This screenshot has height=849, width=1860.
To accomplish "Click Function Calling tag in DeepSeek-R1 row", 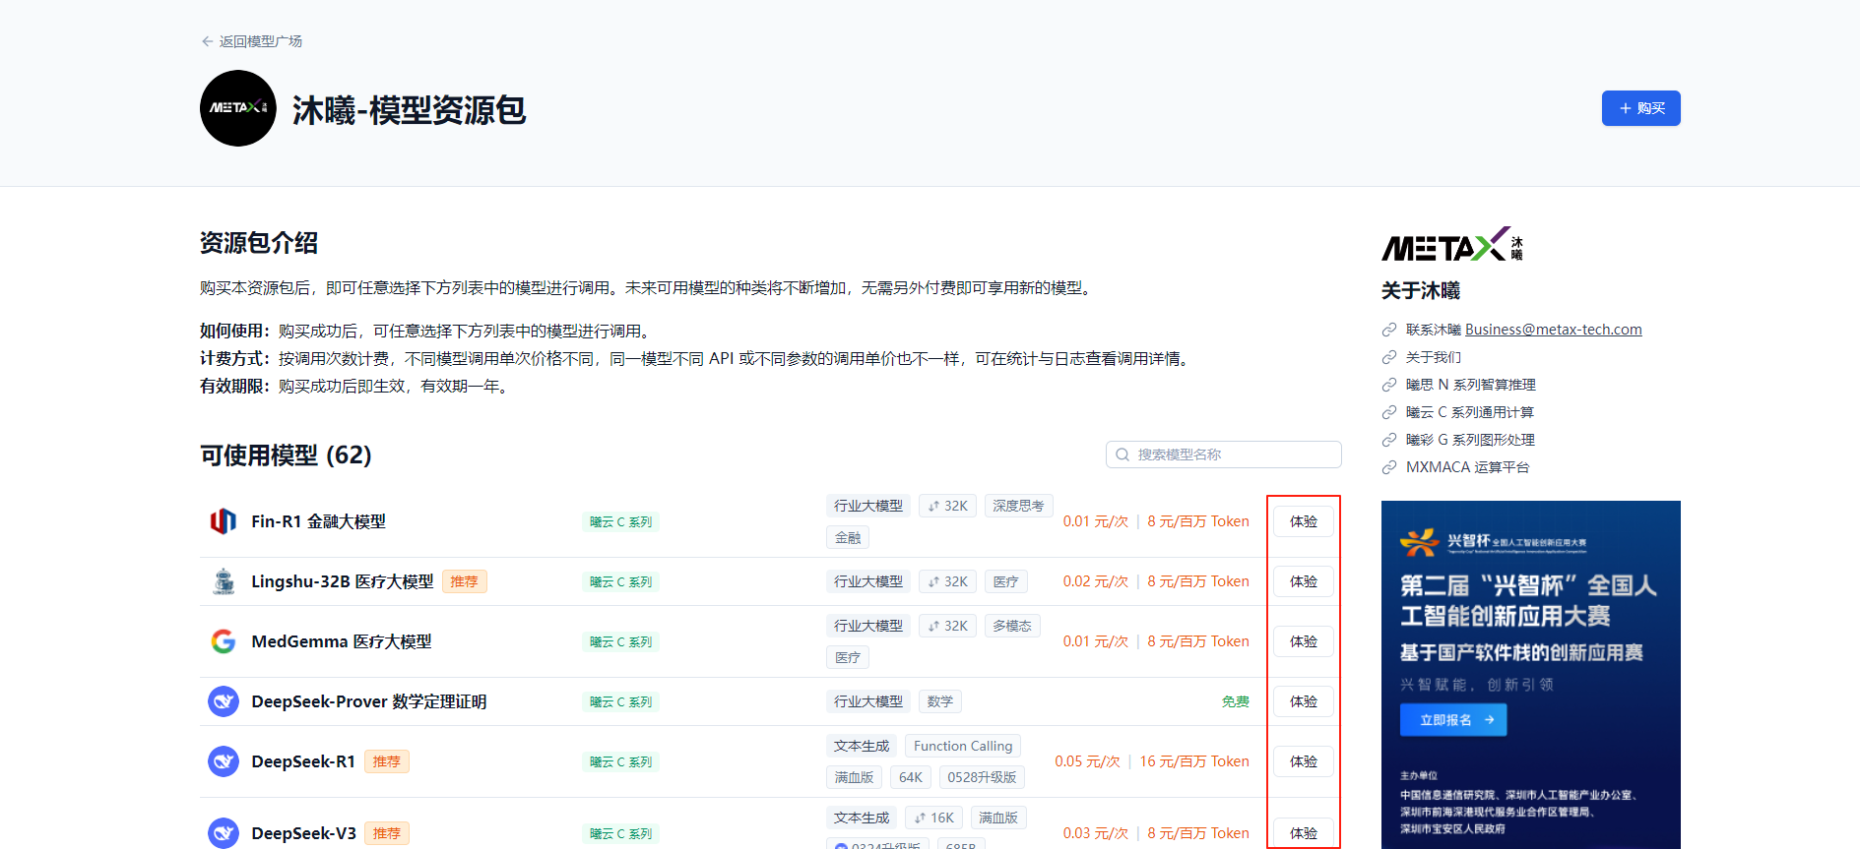I will pos(963,746).
